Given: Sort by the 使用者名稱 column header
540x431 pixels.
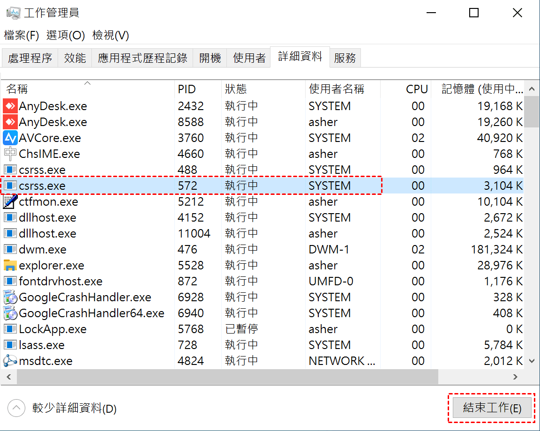Looking at the screenshot, I should pyautogui.click(x=343, y=89).
